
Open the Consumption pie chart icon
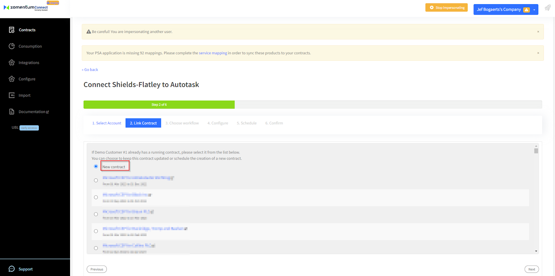click(x=12, y=46)
